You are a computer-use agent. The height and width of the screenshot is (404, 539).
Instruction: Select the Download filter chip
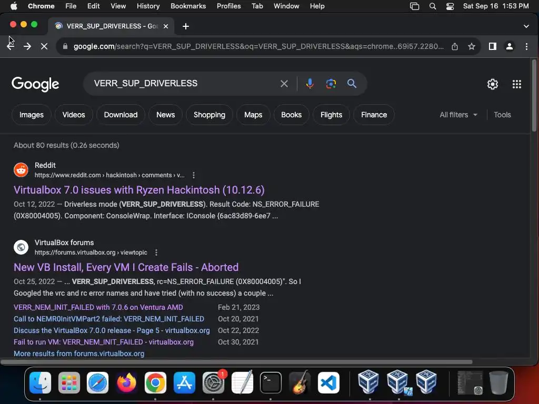[121, 115]
